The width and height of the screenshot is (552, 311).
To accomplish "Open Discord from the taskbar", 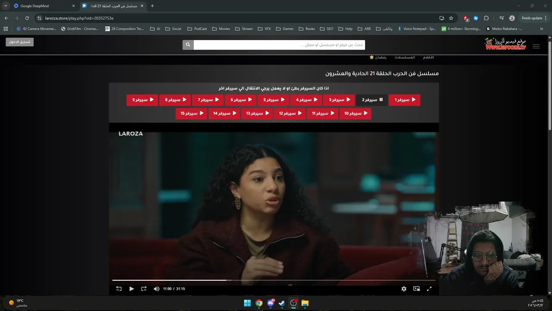I will click(x=270, y=303).
